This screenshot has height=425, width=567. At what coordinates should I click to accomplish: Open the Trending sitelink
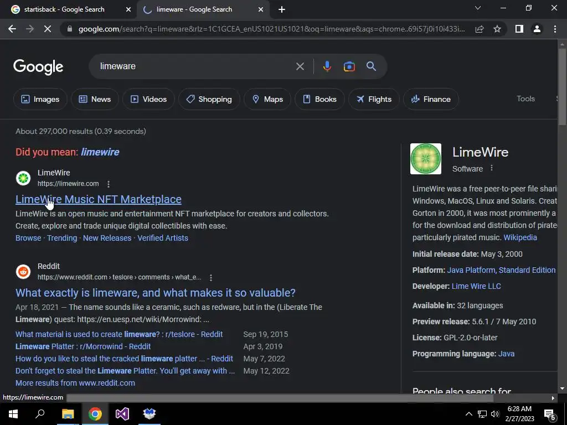(62, 238)
